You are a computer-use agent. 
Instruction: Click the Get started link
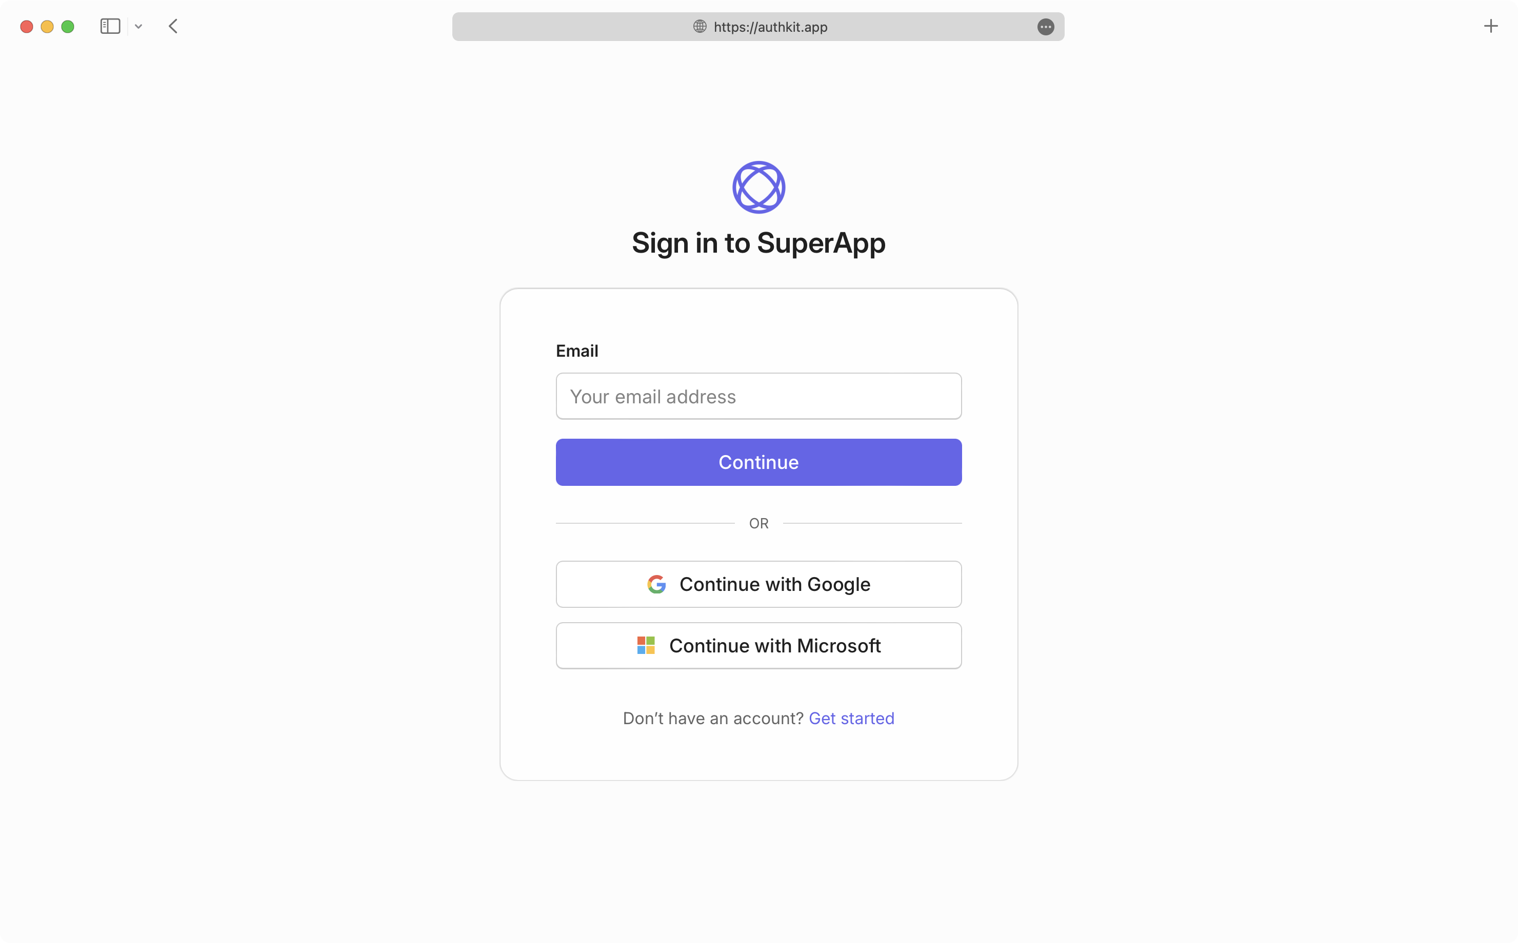point(851,718)
